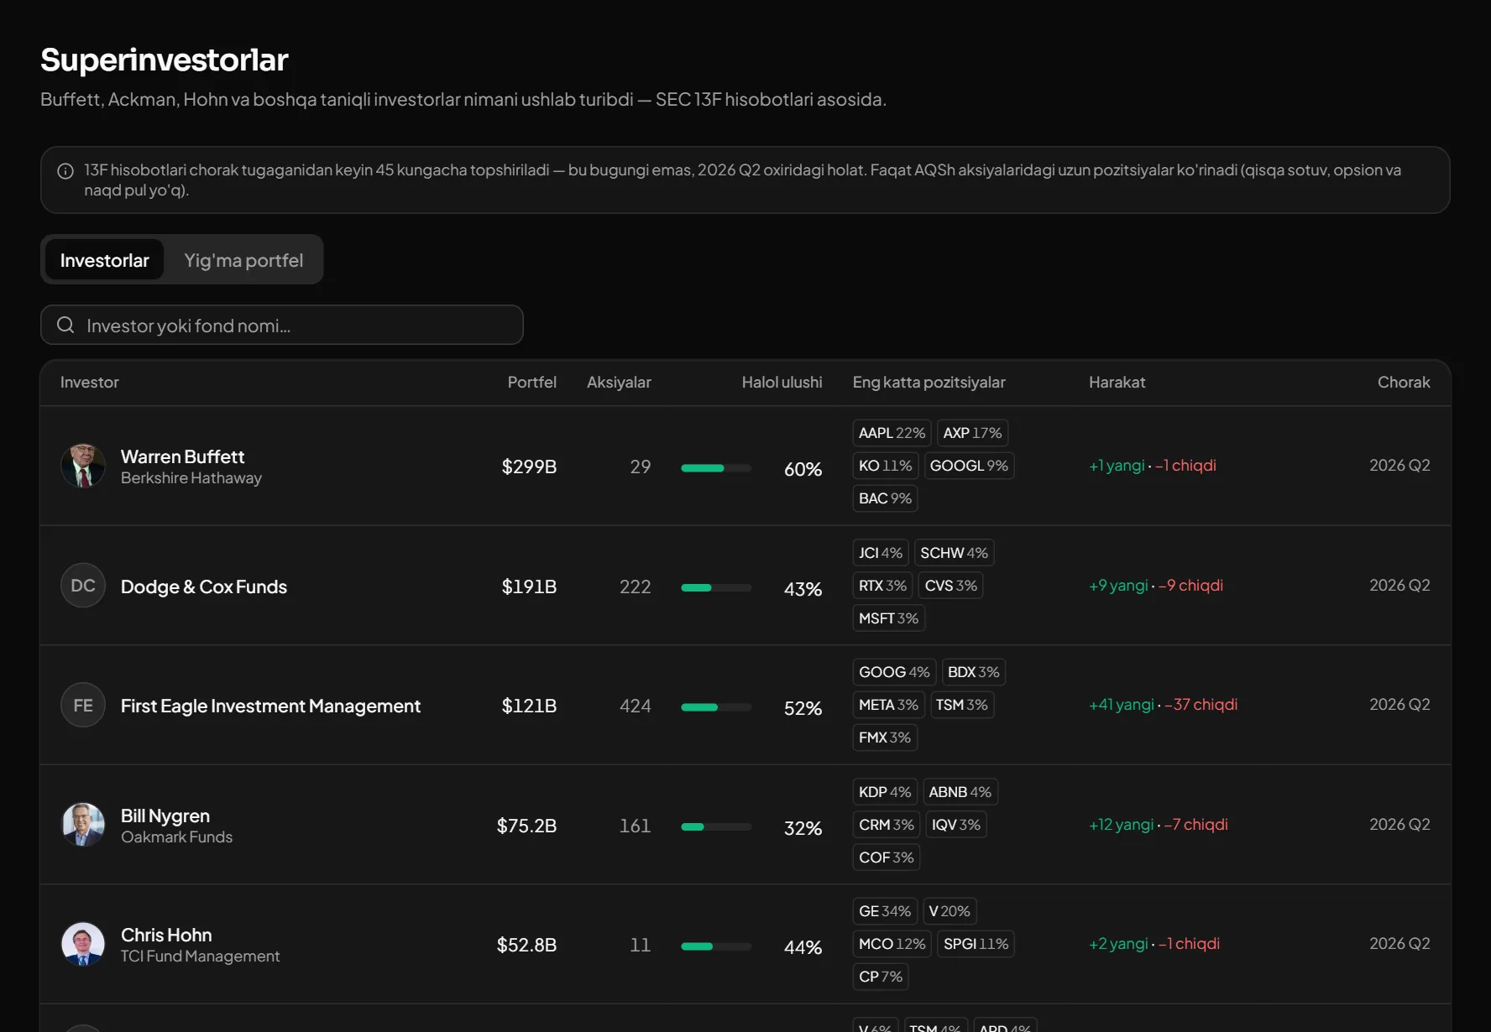Open the Warren Buffett investor row
1491x1032 pixels.
point(745,466)
